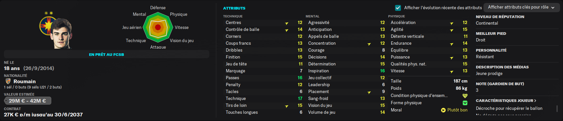Click the Roumain nationality link
The height and width of the screenshot is (121, 563).
pos(25,82)
